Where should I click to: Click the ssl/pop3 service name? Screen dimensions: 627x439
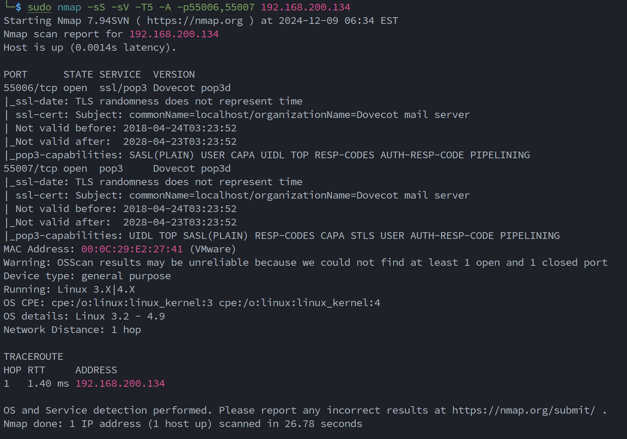[x=123, y=88]
